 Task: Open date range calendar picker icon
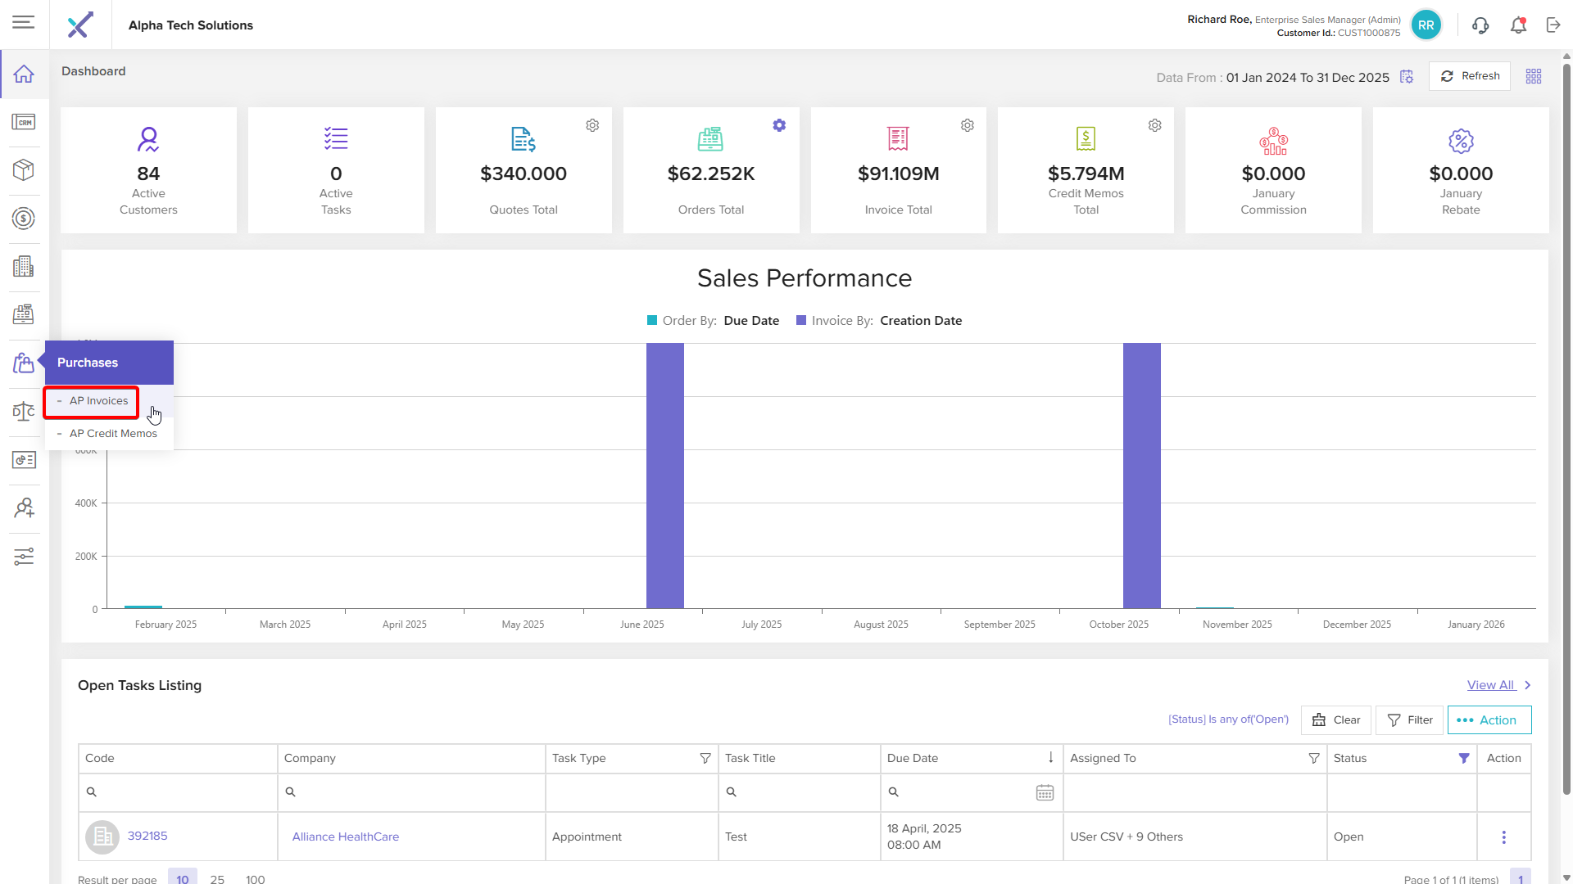point(1407,77)
